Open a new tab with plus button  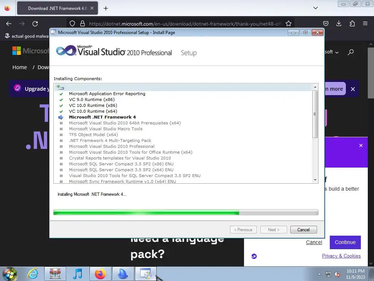pyautogui.click(x=106, y=8)
